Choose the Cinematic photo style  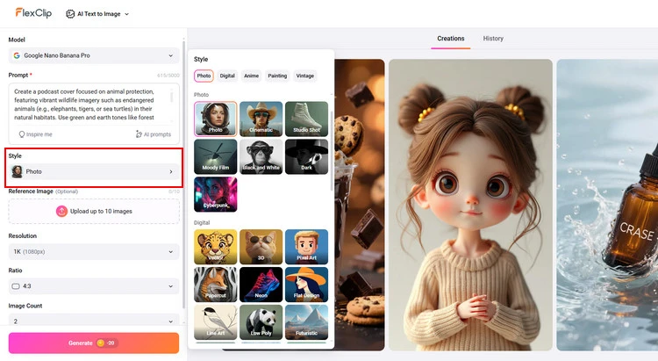point(261,119)
